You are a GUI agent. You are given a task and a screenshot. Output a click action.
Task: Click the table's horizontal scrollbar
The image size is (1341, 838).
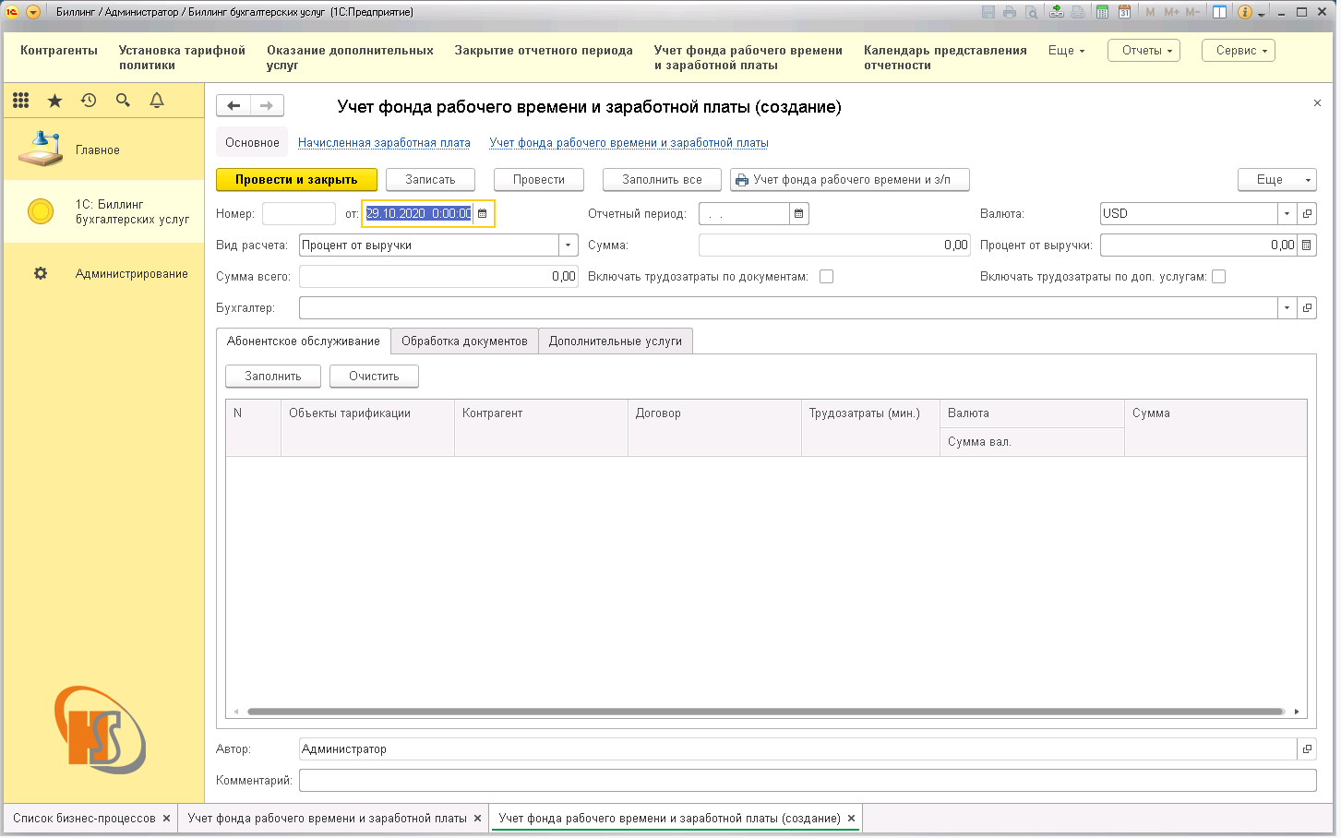point(764,712)
